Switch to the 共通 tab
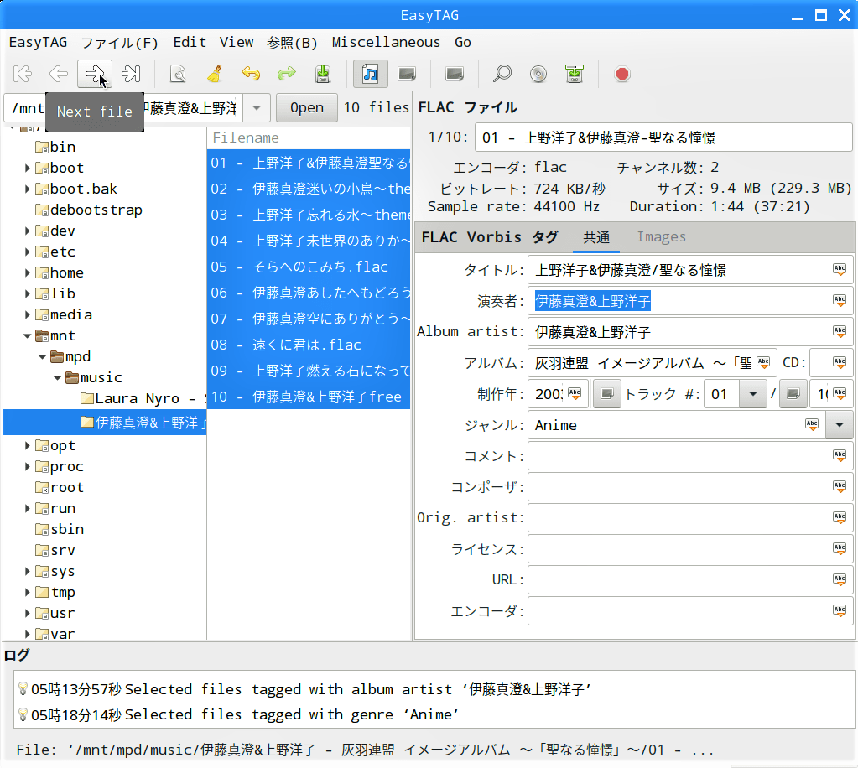This screenshot has height=768, width=858. pyautogui.click(x=595, y=236)
